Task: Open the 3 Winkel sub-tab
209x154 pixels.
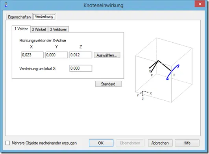Action: point(39,29)
